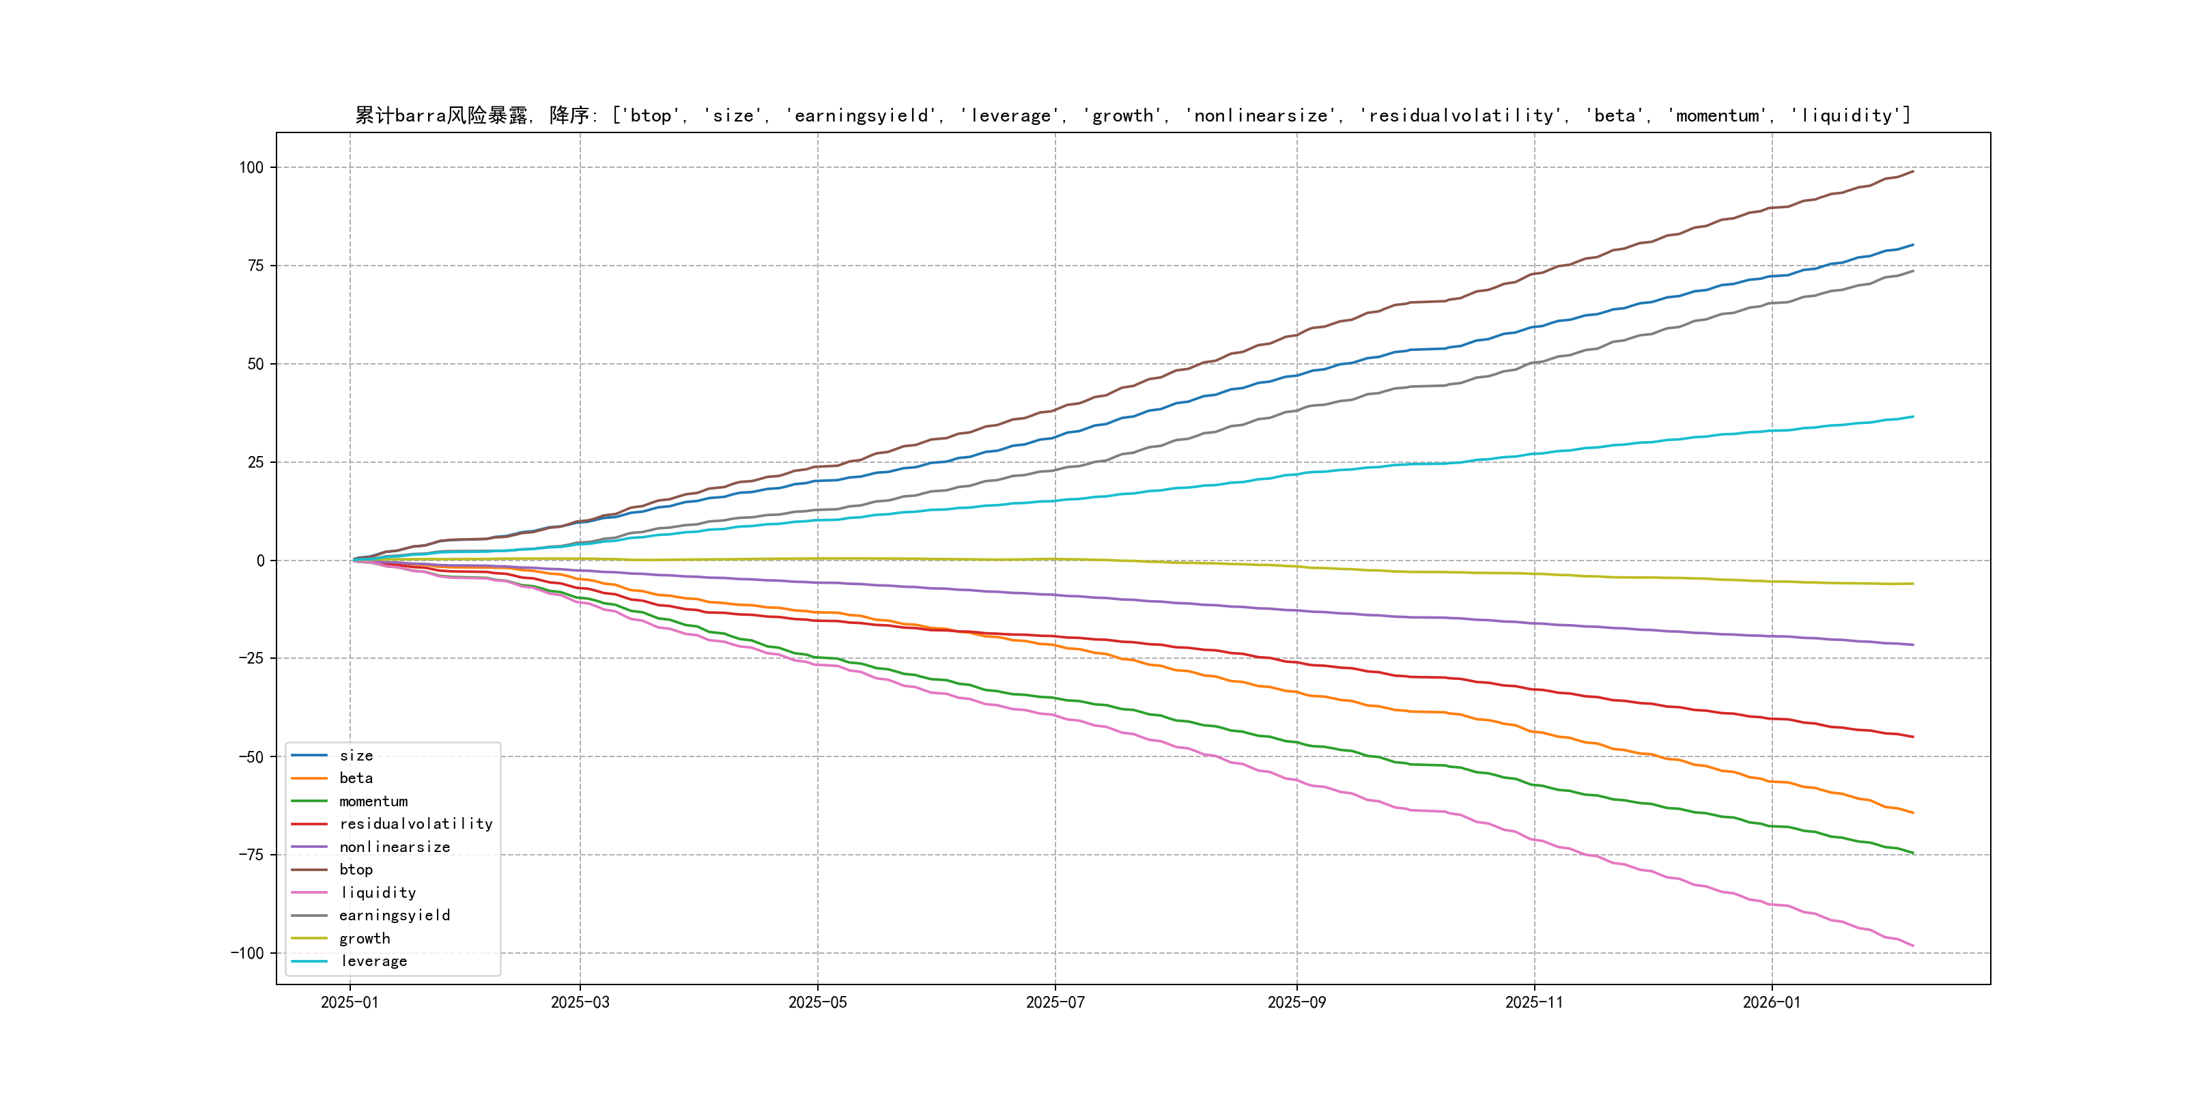Image resolution: width=2212 pixels, height=1106 pixels.
Task: Click the 2026-01 x-axis tick label
Action: tap(1772, 1002)
